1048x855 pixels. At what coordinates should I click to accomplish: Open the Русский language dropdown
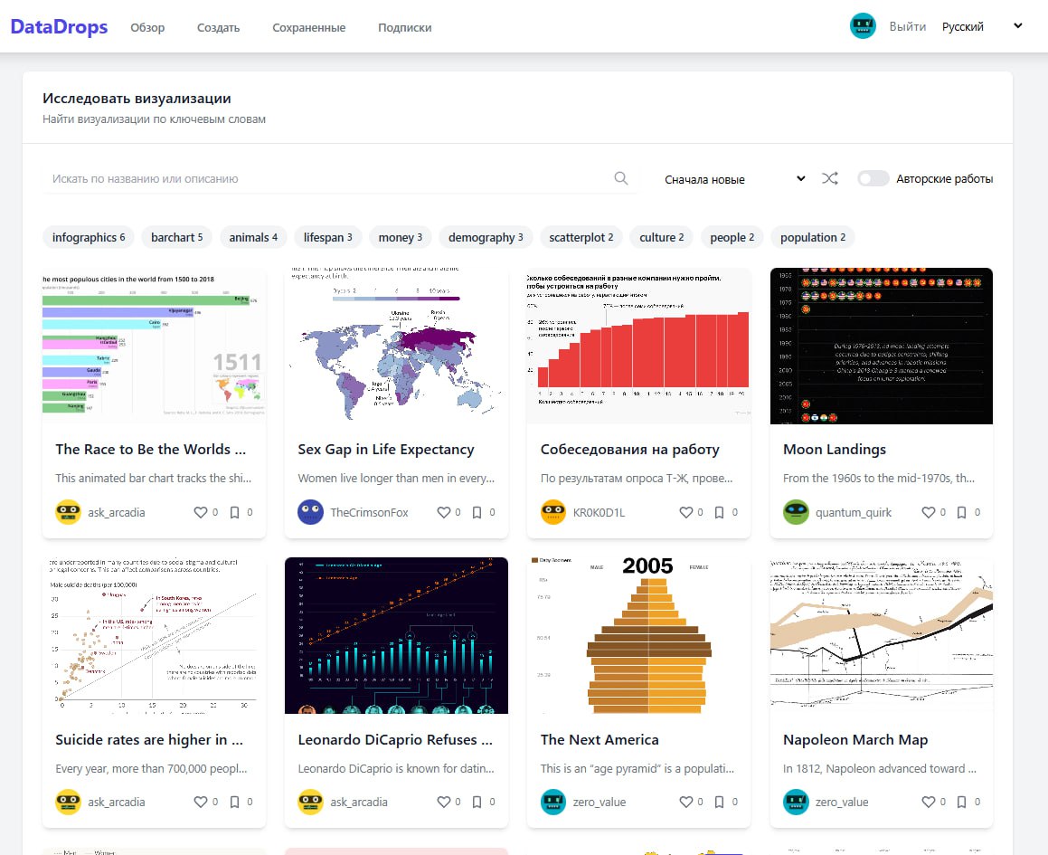[x=961, y=26]
